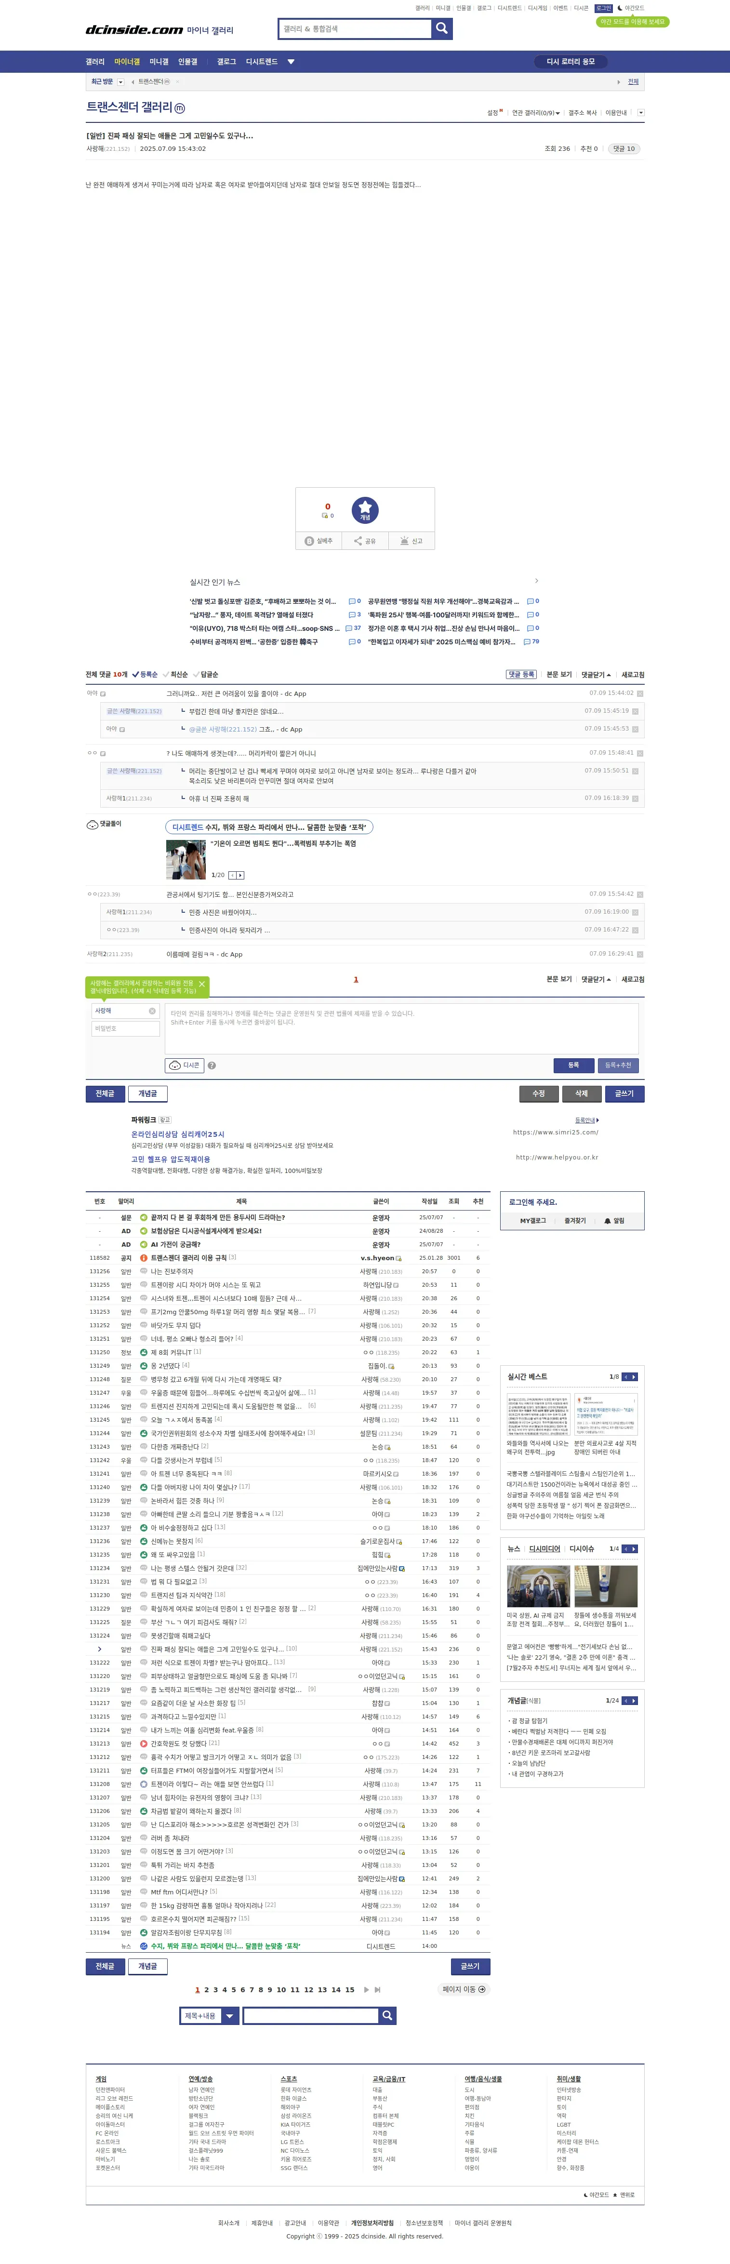The width and height of the screenshot is (730, 2264).
Task: Click the 댓글 등록 button above comments
Action: pos(521,674)
